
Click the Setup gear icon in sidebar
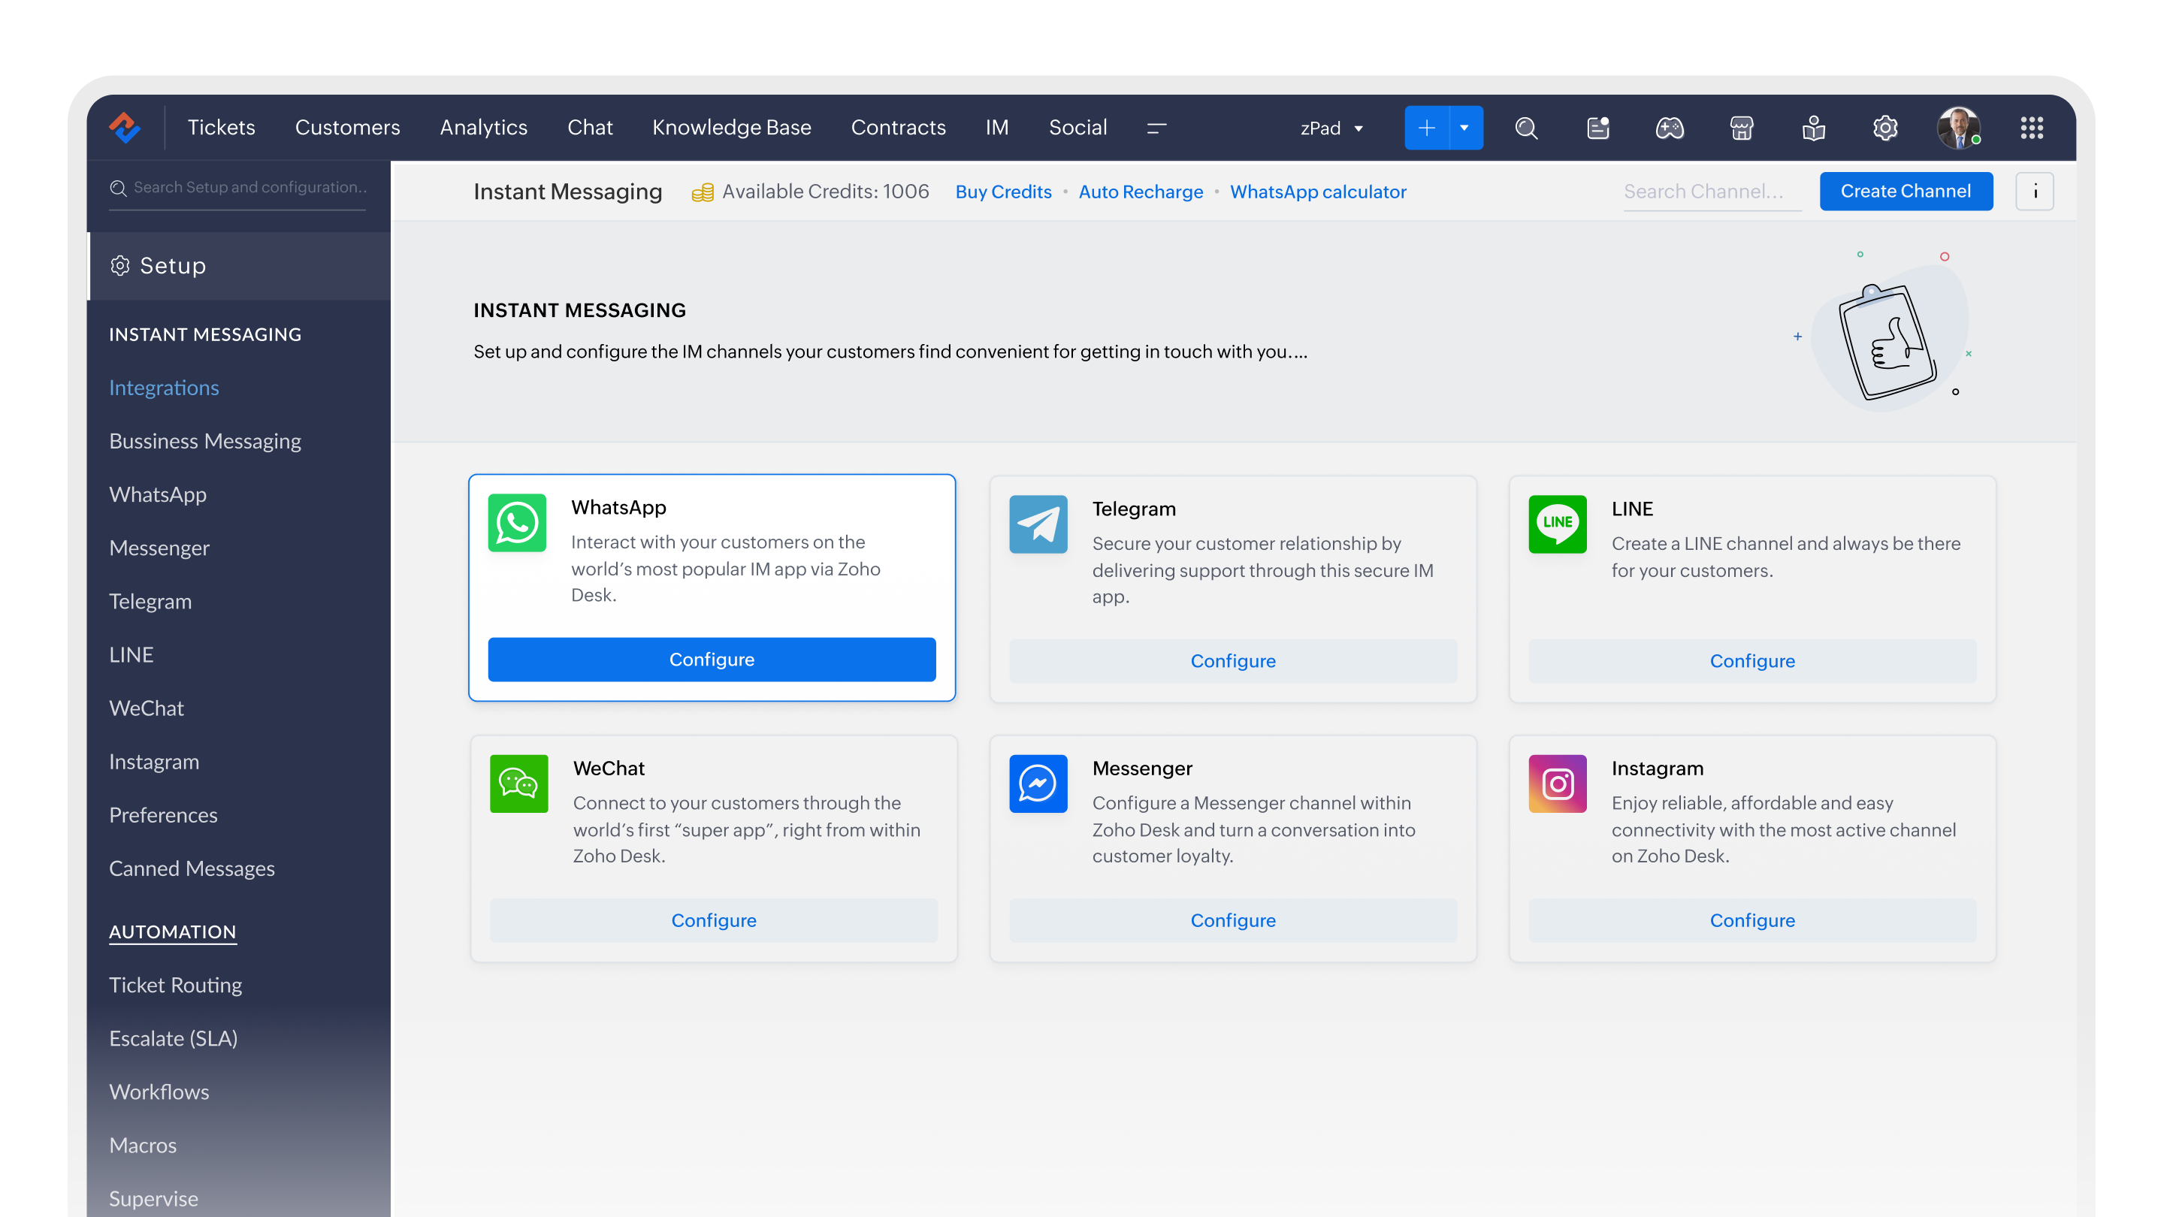120,265
